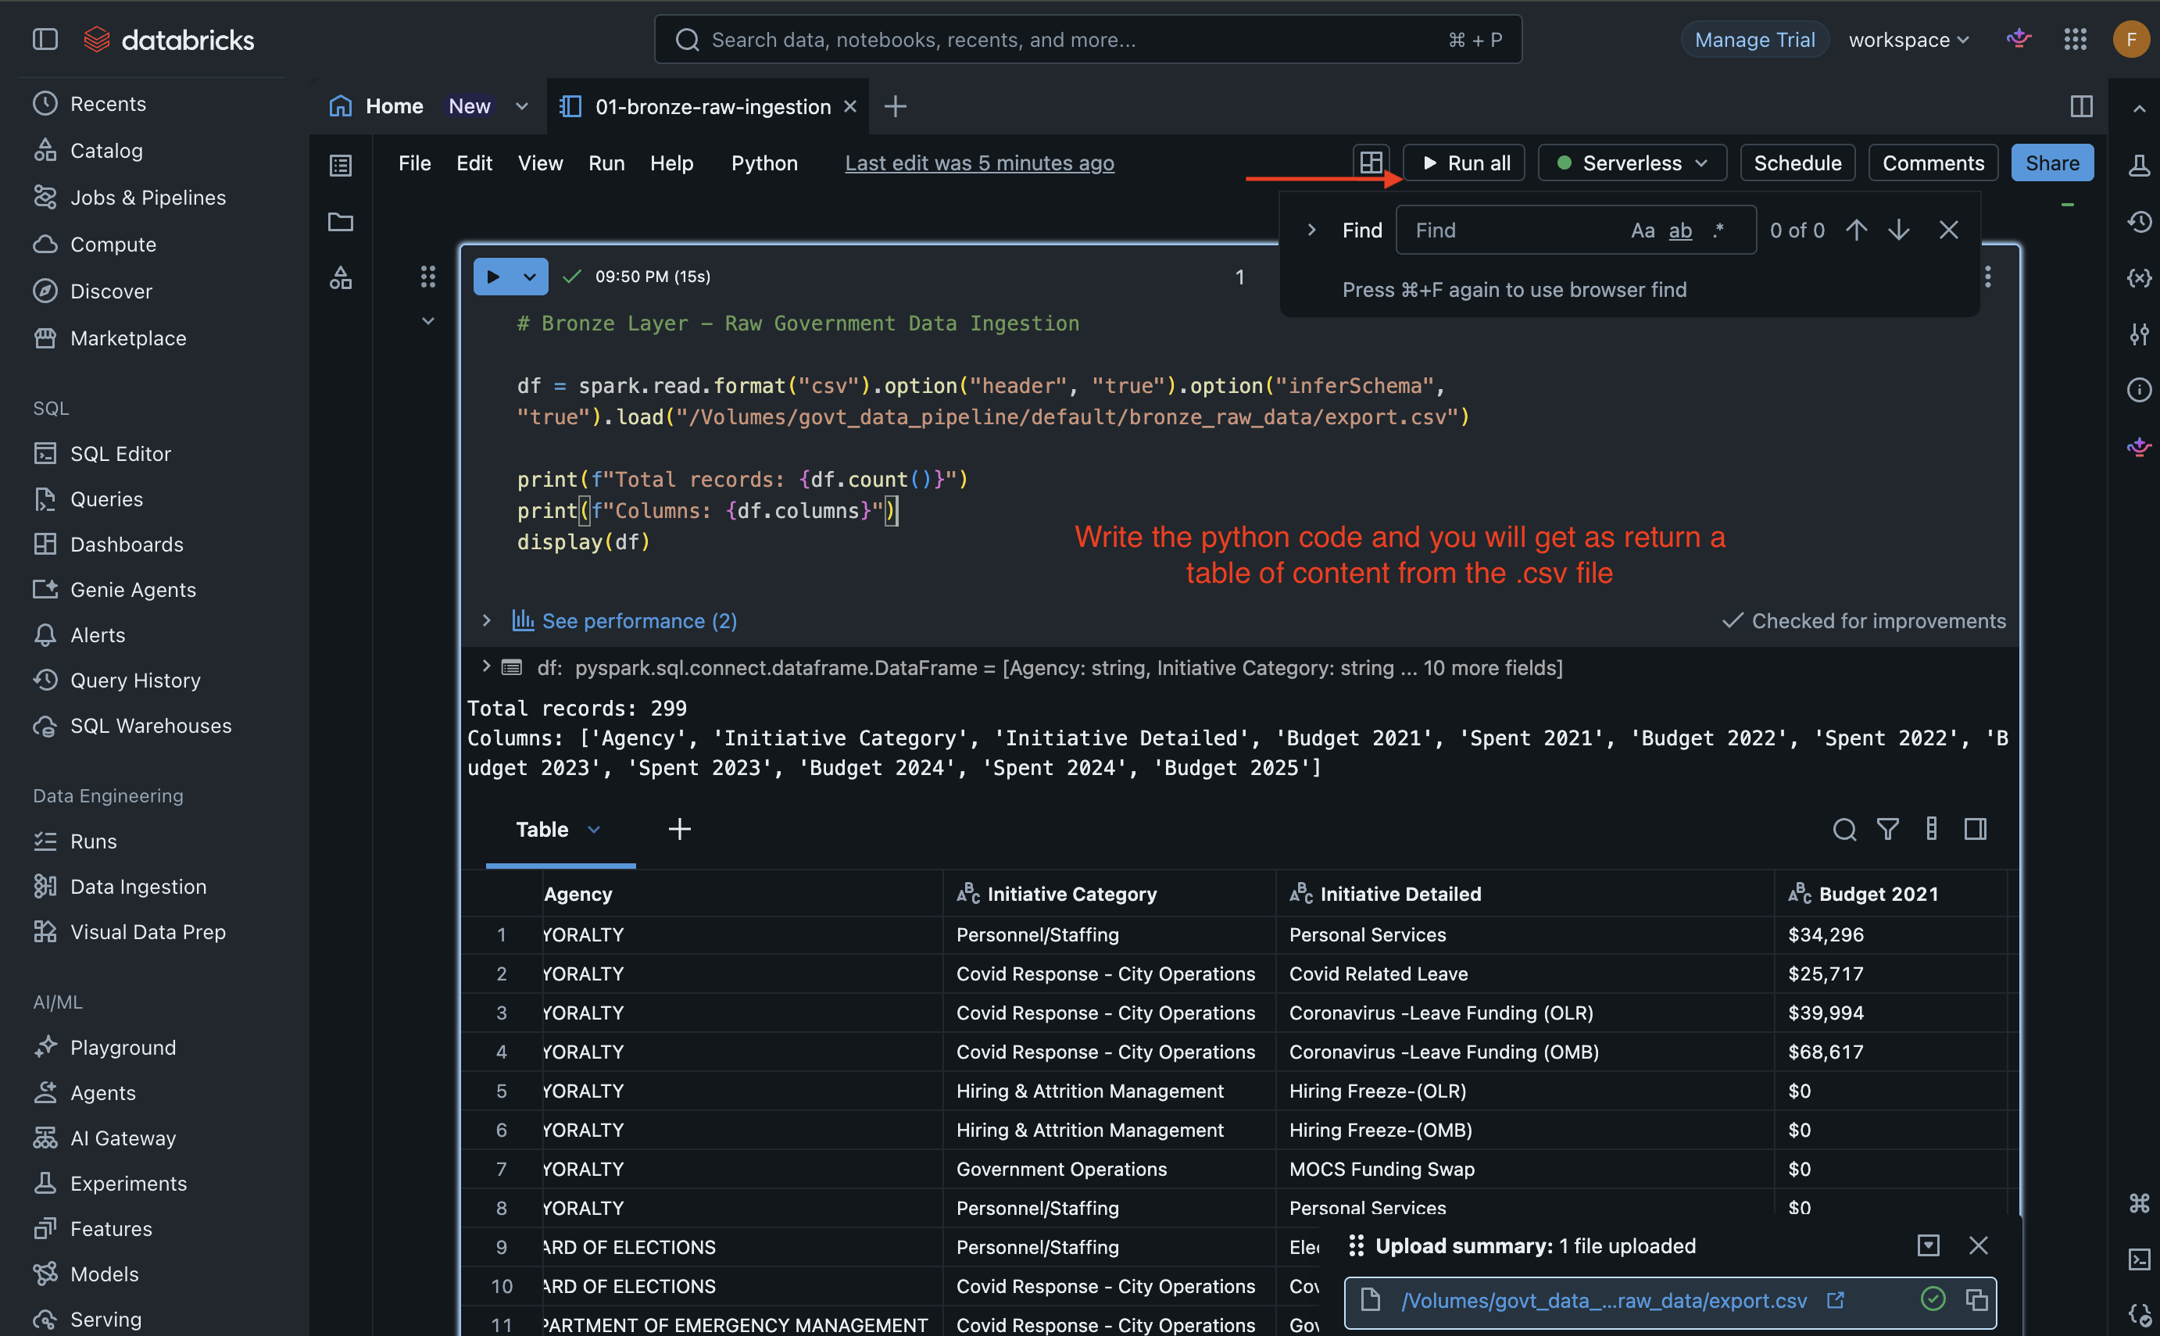The image size is (2160, 1336).
Task: Go to previous find match arrow
Action: pos(1857,230)
